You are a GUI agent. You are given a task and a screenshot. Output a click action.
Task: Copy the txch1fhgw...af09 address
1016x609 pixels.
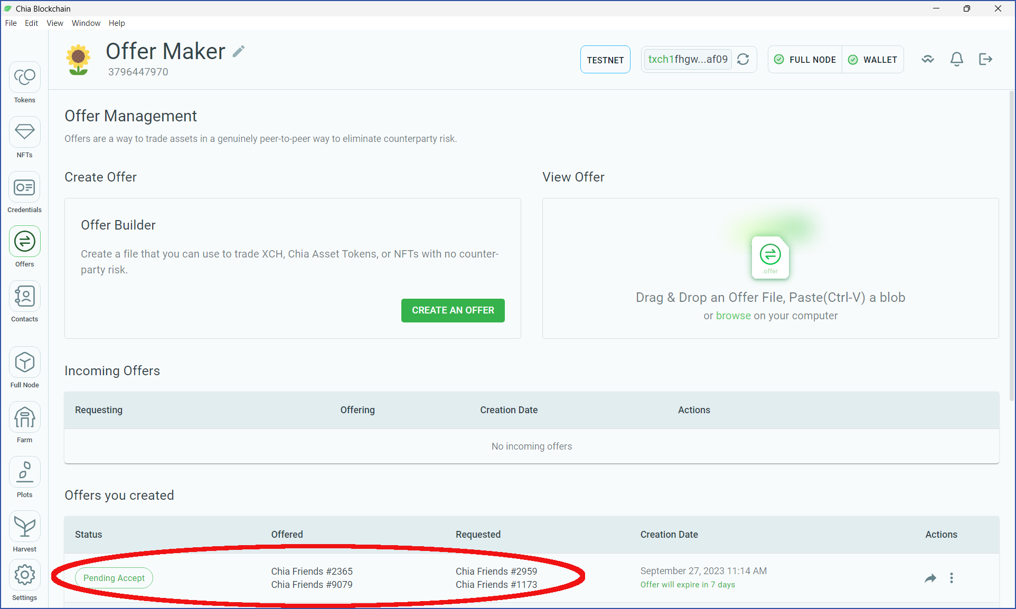click(688, 59)
